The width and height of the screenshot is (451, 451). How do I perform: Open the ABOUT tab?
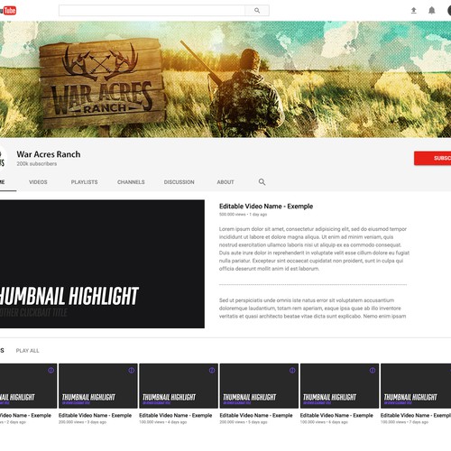225,182
